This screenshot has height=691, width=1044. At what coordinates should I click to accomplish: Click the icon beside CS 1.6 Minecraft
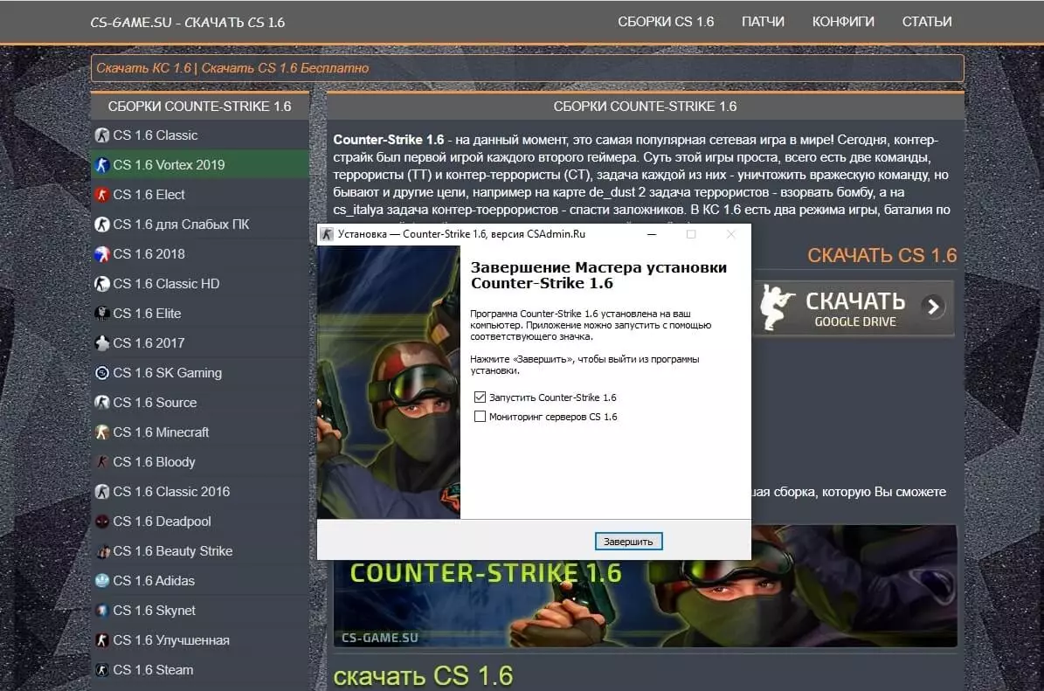pyautogui.click(x=102, y=432)
